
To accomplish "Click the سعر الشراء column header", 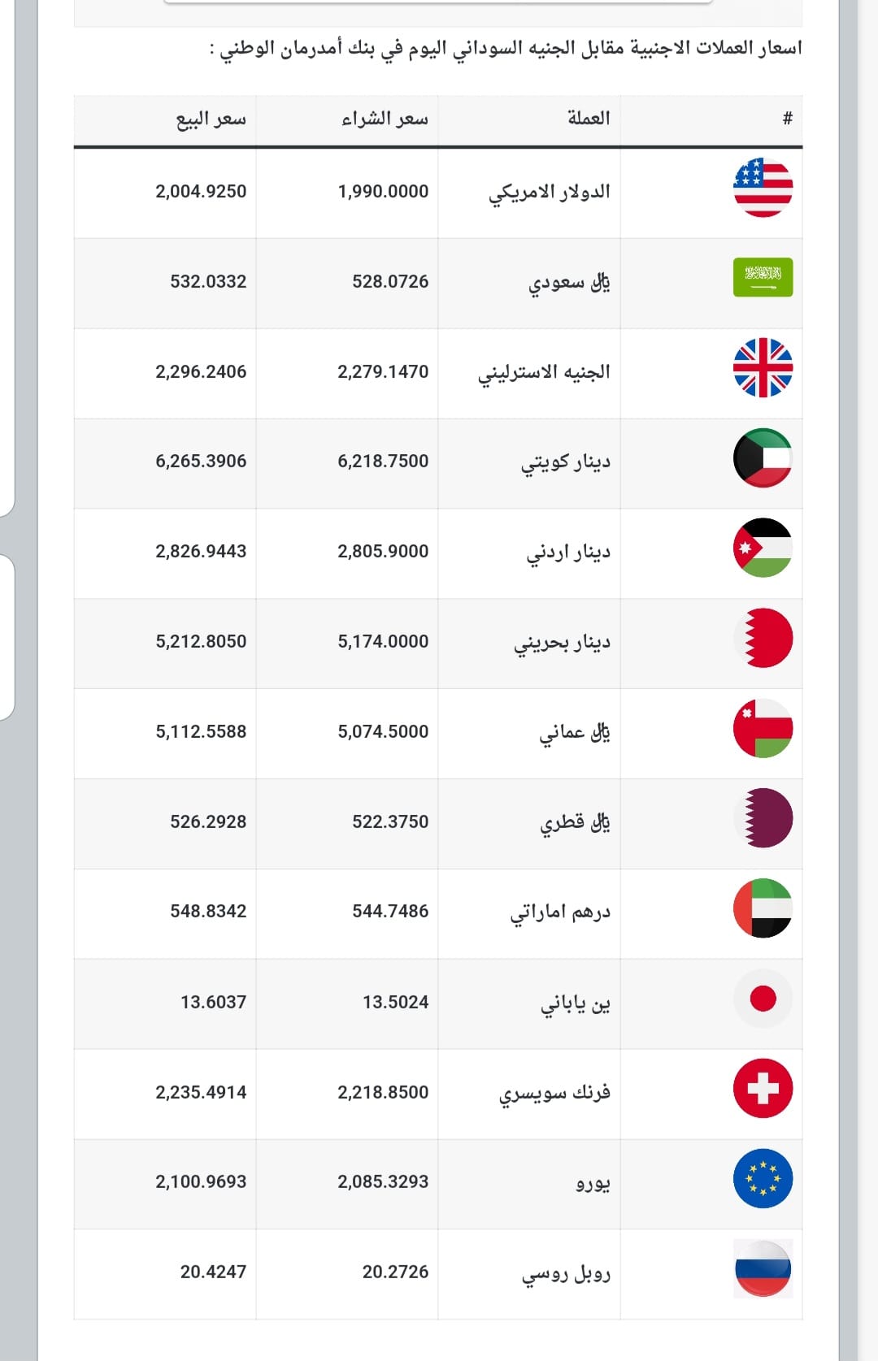I will (x=385, y=119).
